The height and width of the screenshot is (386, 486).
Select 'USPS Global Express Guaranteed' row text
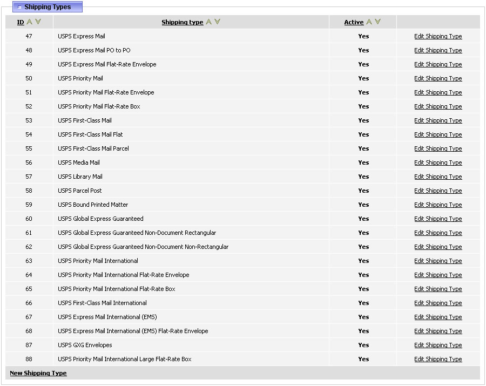(100, 219)
